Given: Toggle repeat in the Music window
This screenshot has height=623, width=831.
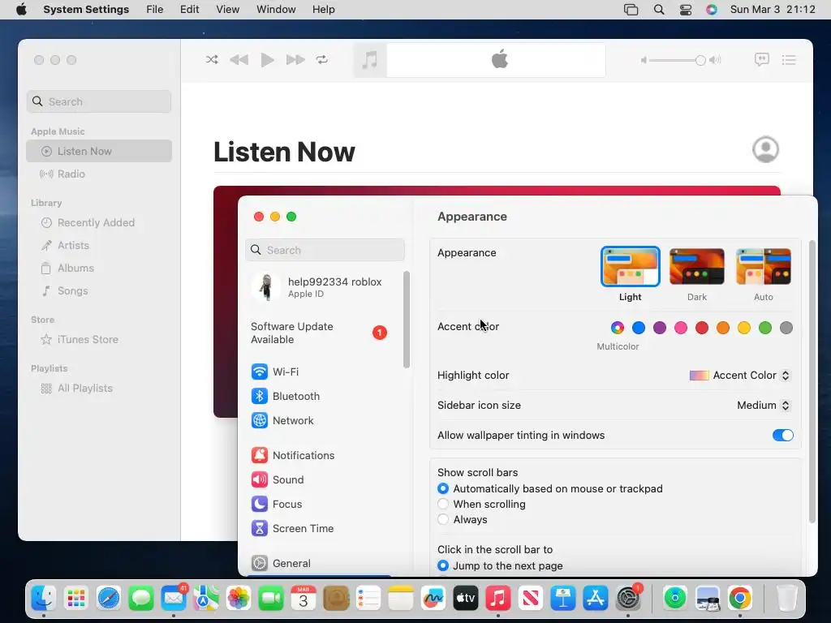Looking at the screenshot, I should [321, 59].
